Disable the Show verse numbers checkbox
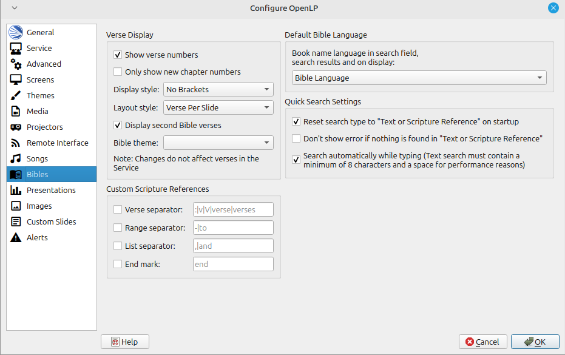Viewport: 565px width, 355px height. [118, 55]
